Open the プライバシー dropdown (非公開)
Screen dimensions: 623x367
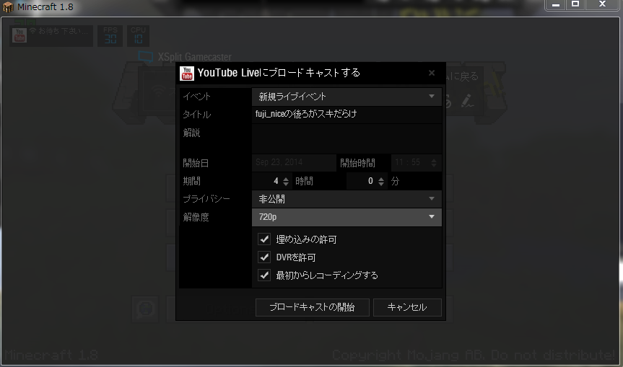(x=347, y=199)
